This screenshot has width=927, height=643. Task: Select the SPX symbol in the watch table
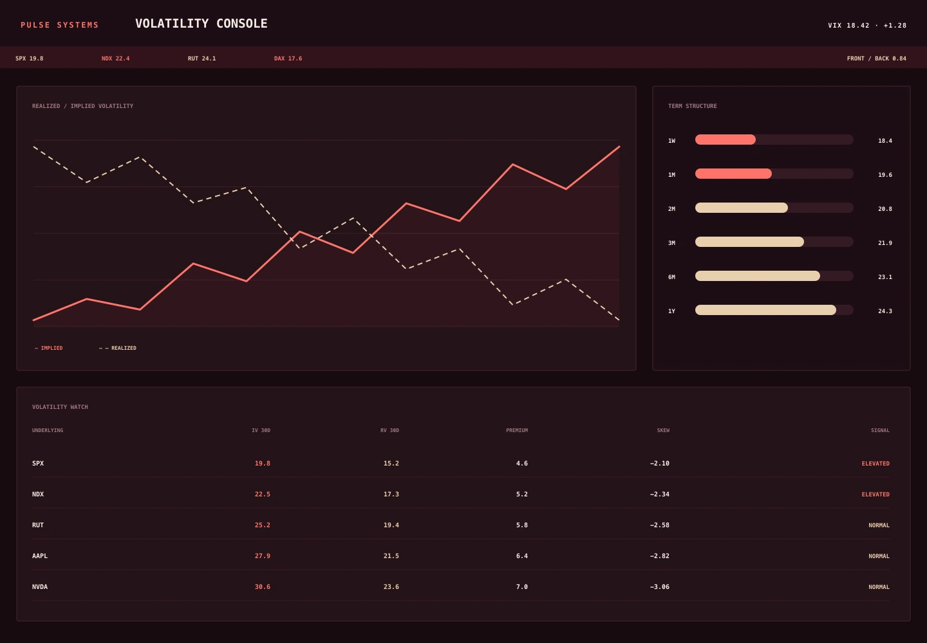pos(38,464)
